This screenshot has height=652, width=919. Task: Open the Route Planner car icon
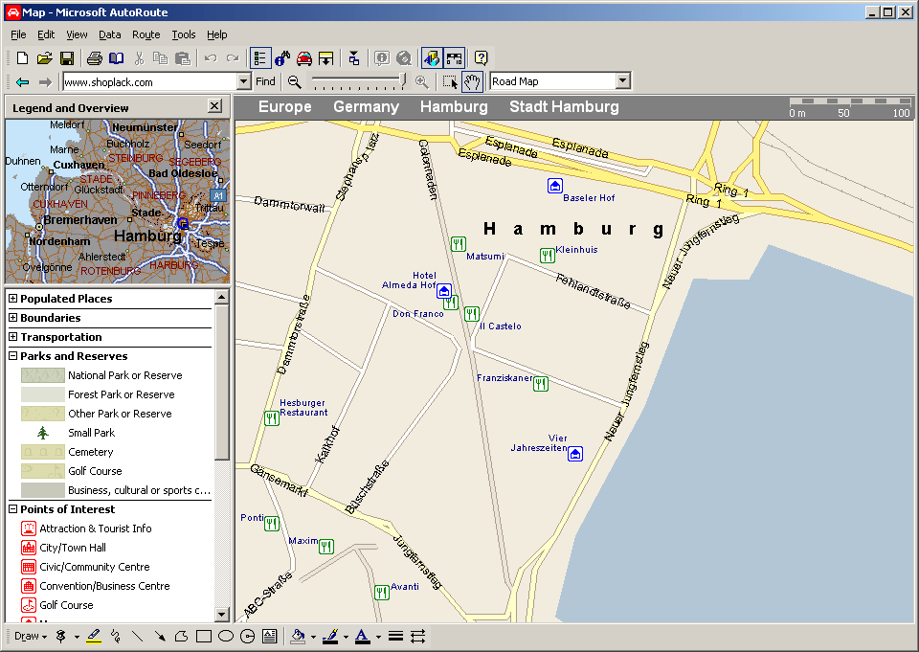(304, 58)
